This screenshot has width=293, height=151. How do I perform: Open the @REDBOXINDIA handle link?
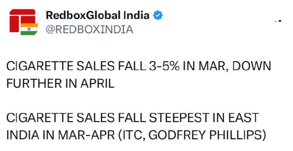89,29
